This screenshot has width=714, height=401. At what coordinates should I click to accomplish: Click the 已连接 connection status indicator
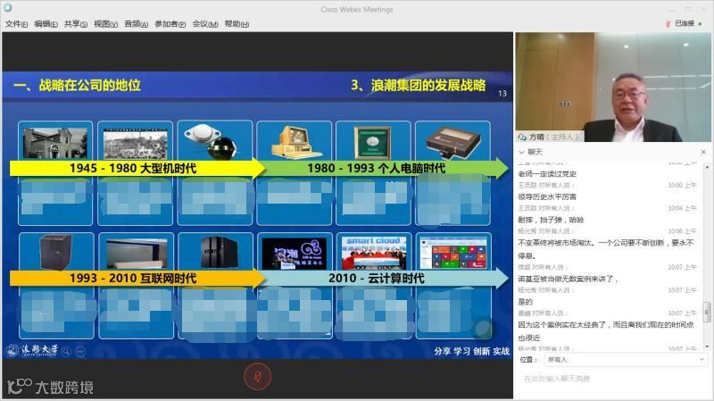pos(688,23)
